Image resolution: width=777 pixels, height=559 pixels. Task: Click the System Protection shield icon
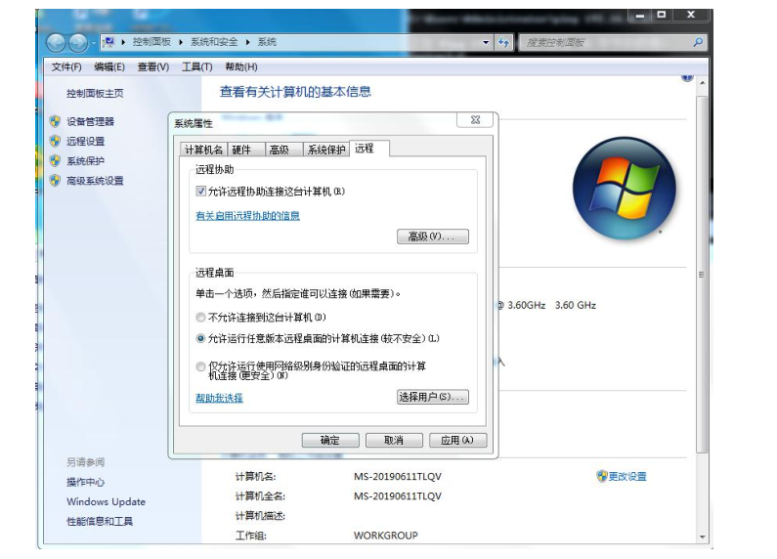coord(55,161)
